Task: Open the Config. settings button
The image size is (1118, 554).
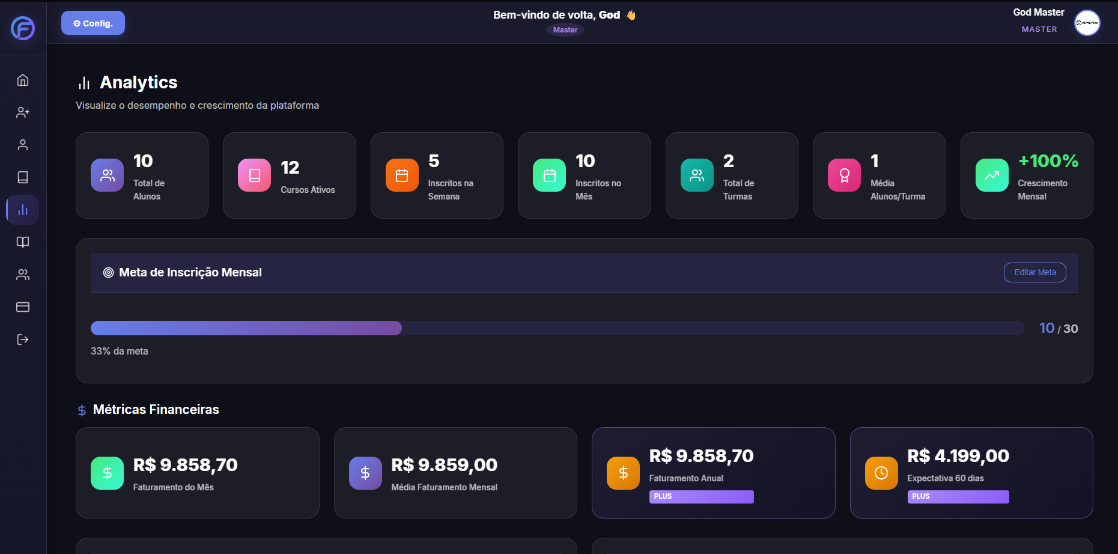Action: click(93, 23)
